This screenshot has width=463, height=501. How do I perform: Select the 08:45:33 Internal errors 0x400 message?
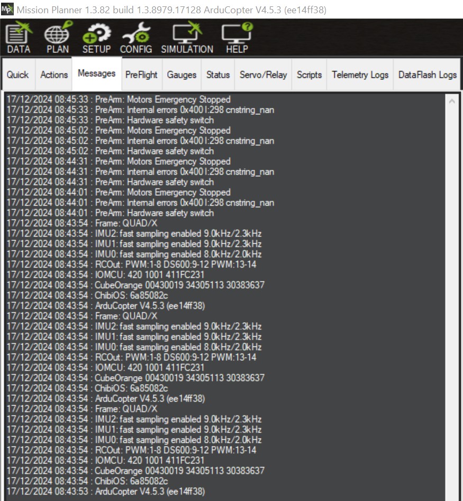(140, 110)
